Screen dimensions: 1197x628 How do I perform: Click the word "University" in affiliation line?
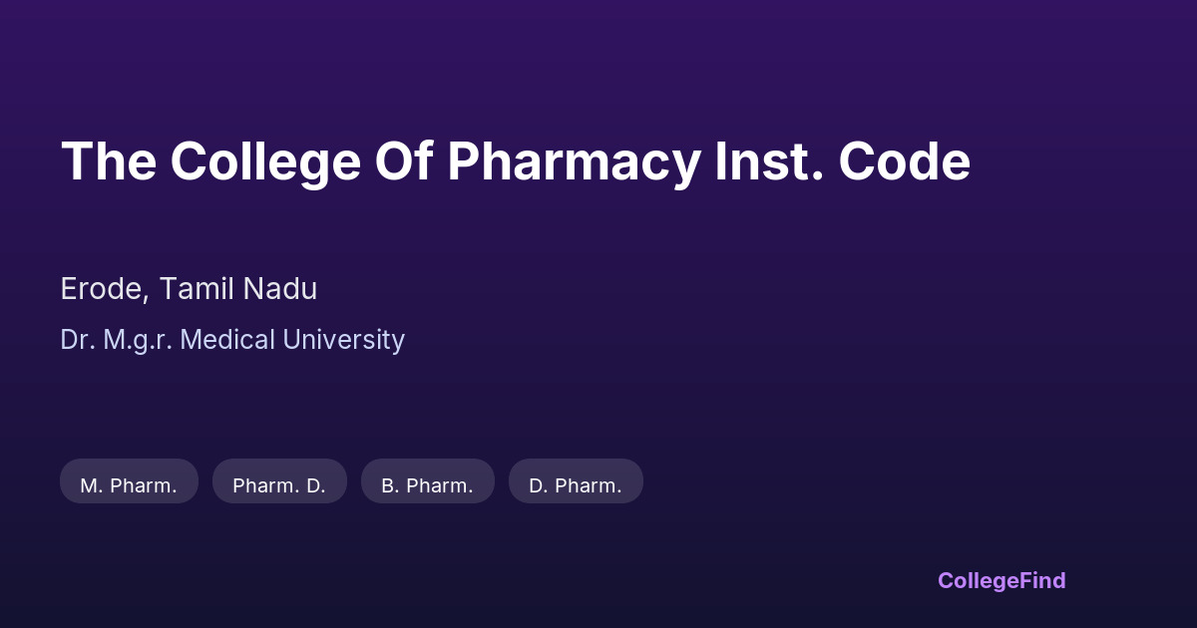344,340
